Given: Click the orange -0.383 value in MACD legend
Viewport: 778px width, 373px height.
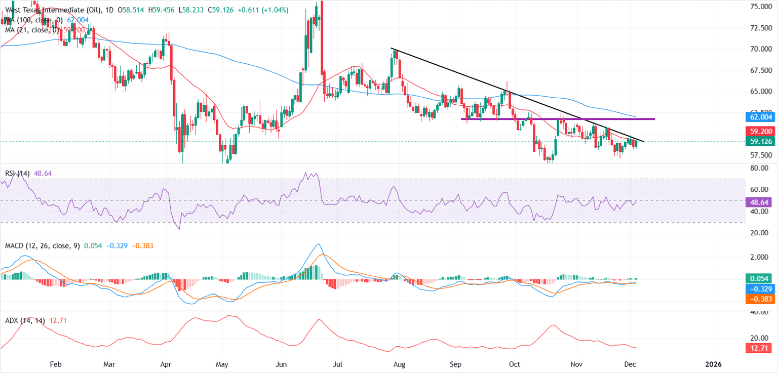Looking at the screenshot, I should coord(142,245).
